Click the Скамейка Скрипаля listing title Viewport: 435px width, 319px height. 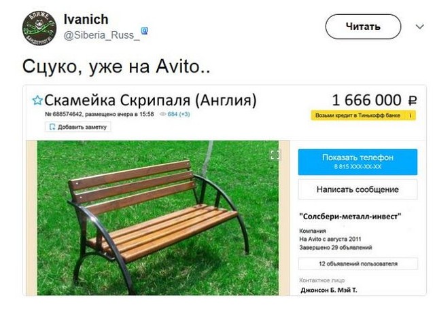pyautogui.click(x=150, y=100)
